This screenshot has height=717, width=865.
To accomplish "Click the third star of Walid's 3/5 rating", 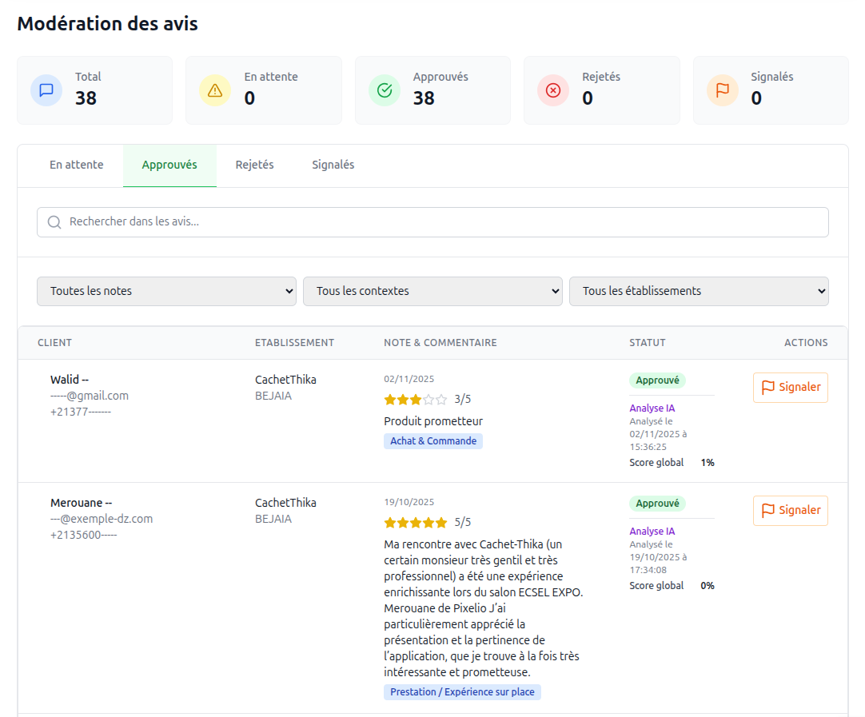I will pyautogui.click(x=416, y=398).
